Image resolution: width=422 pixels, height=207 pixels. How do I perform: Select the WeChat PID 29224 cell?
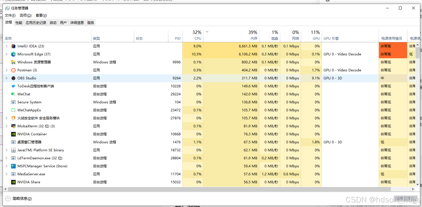point(175,94)
